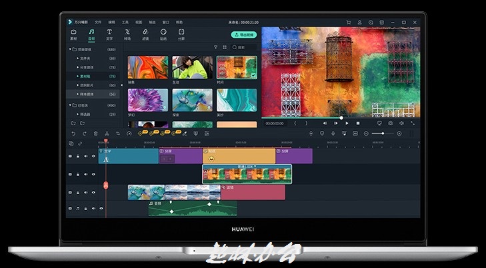Open the user account icon
Image resolution: width=486 pixels, height=268 pixels.
pyautogui.click(x=359, y=22)
